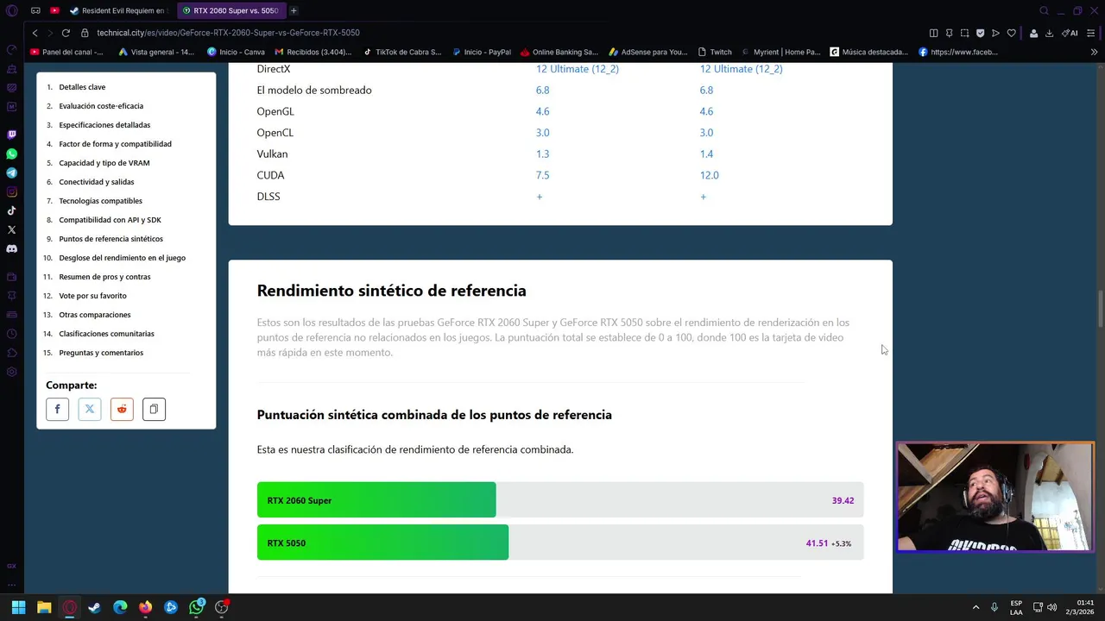The image size is (1105, 621).
Task: Open Windows Start menu
Action: click(18, 607)
